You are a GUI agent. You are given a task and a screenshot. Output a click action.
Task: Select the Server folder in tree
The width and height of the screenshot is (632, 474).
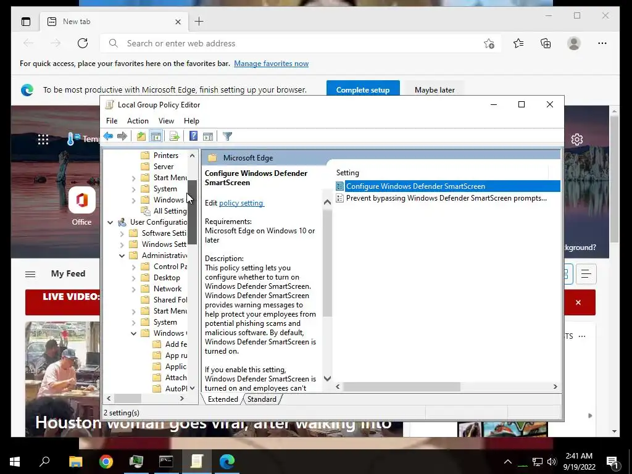pos(163,167)
